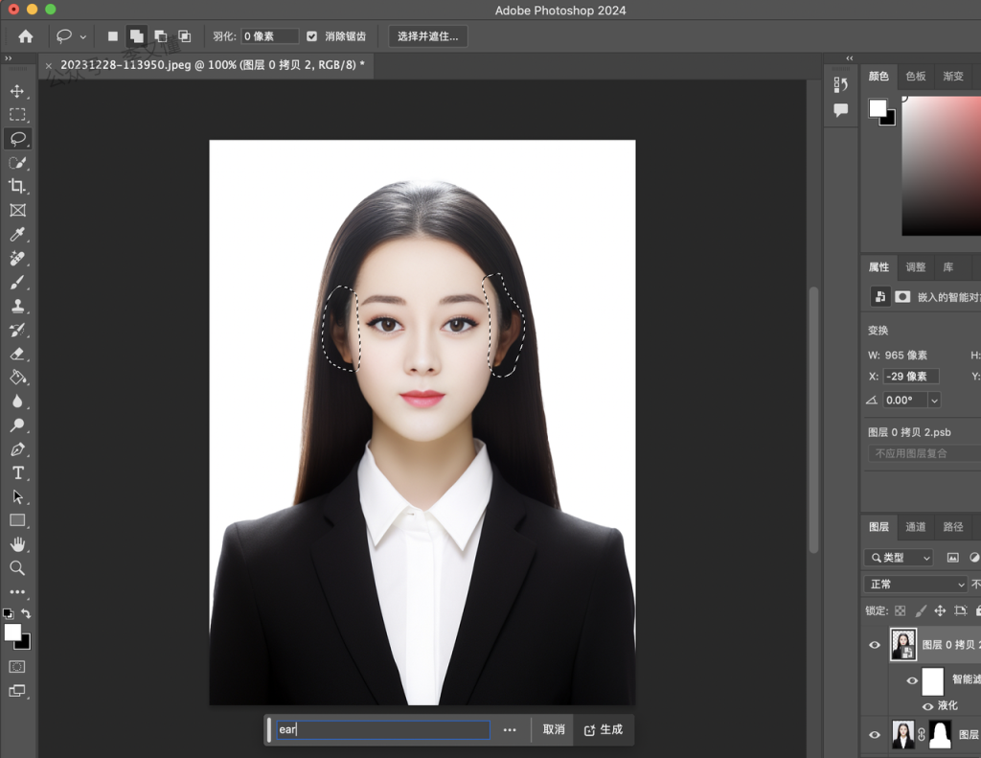Viewport: 981px width, 758px height.
Task: Select the Eraser tool
Action: pyautogui.click(x=17, y=354)
